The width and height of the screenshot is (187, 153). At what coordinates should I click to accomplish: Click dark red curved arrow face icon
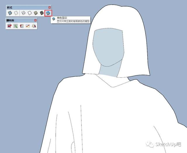[22, 26]
